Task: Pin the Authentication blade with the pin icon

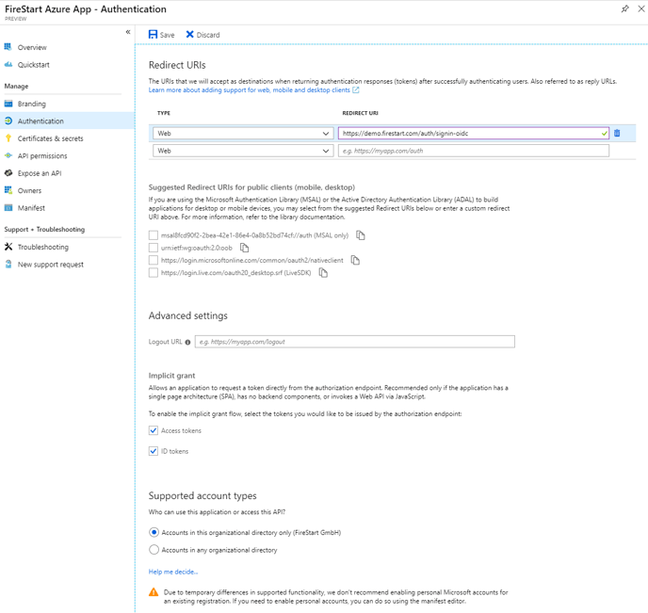Action: 624,8
